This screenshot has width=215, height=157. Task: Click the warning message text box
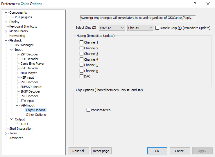pos(138,18)
